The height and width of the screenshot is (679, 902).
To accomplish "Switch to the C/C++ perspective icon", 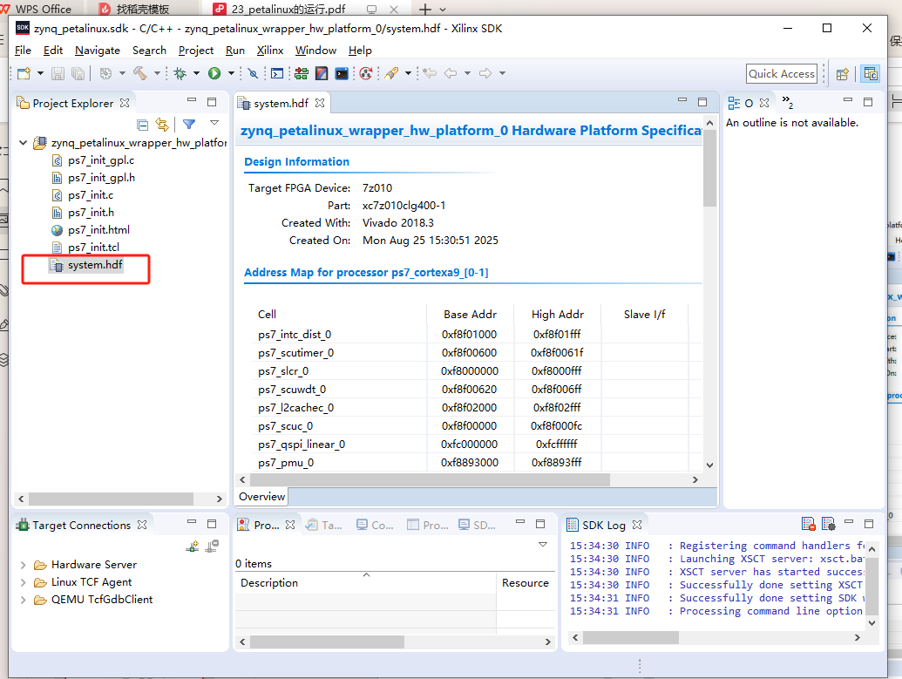I will click(x=871, y=74).
